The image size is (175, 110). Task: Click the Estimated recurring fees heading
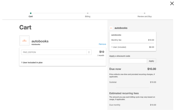point(124,93)
